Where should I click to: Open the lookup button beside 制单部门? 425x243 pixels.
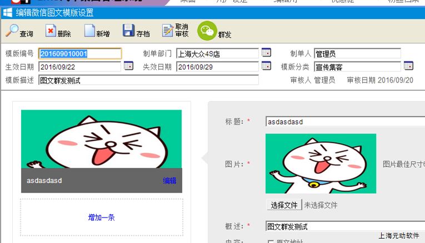[x=266, y=53]
